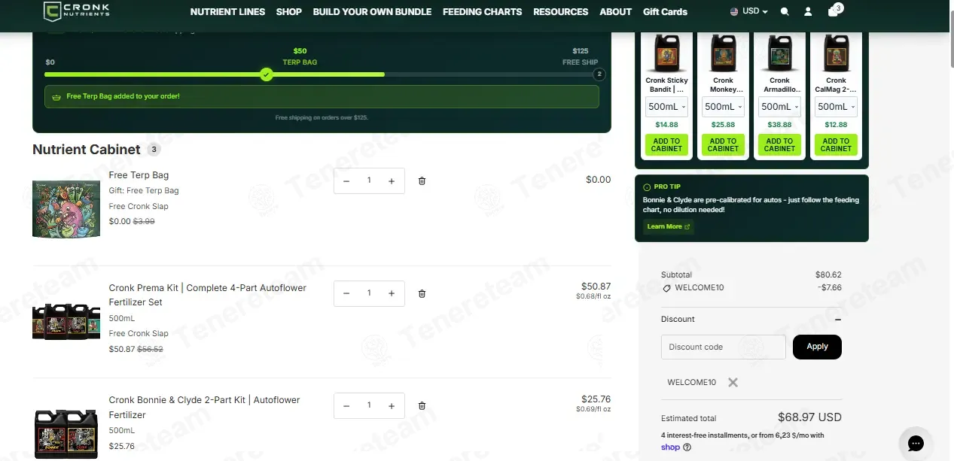Delete the Free Terp Bag item
This screenshot has height=461, width=954.
(422, 180)
